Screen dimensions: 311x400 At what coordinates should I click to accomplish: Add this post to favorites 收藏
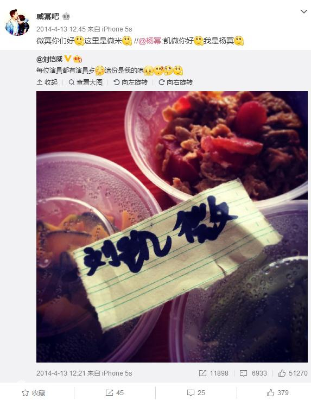click(x=34, y=392)
